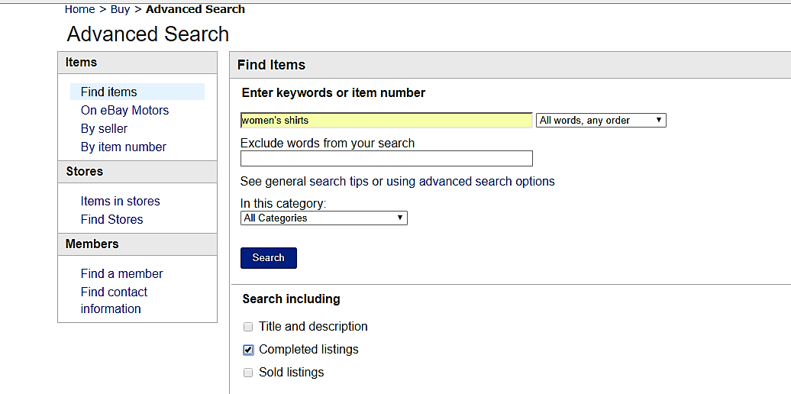Check the Title and description checkbox
This screenshot has height=394, width=791.
(x=248, y=327)
